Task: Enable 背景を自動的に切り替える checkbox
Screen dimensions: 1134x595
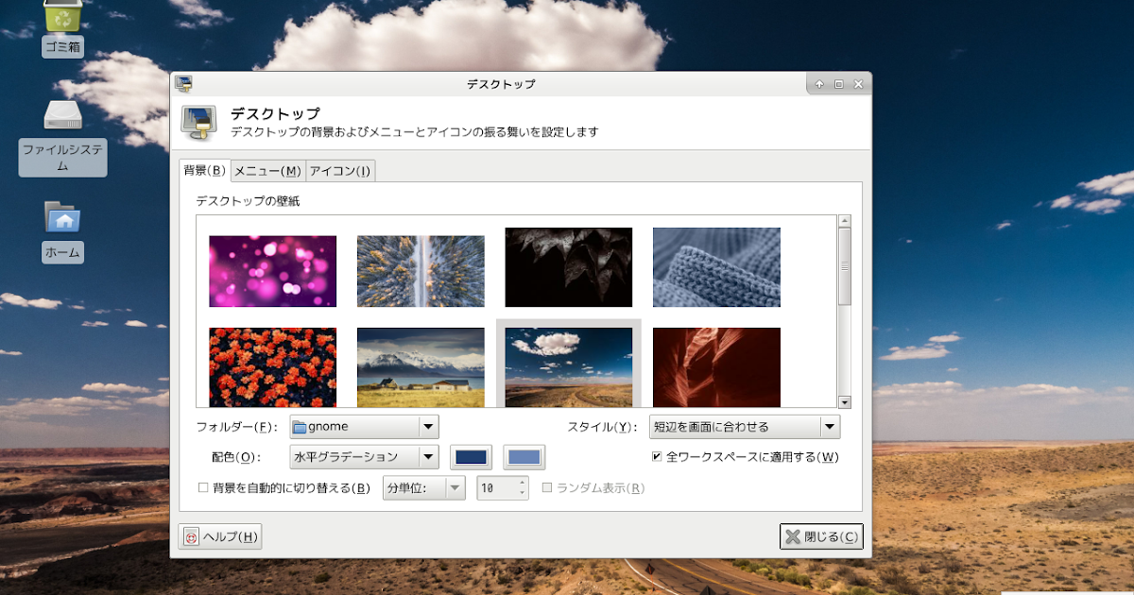Action: 203,488
